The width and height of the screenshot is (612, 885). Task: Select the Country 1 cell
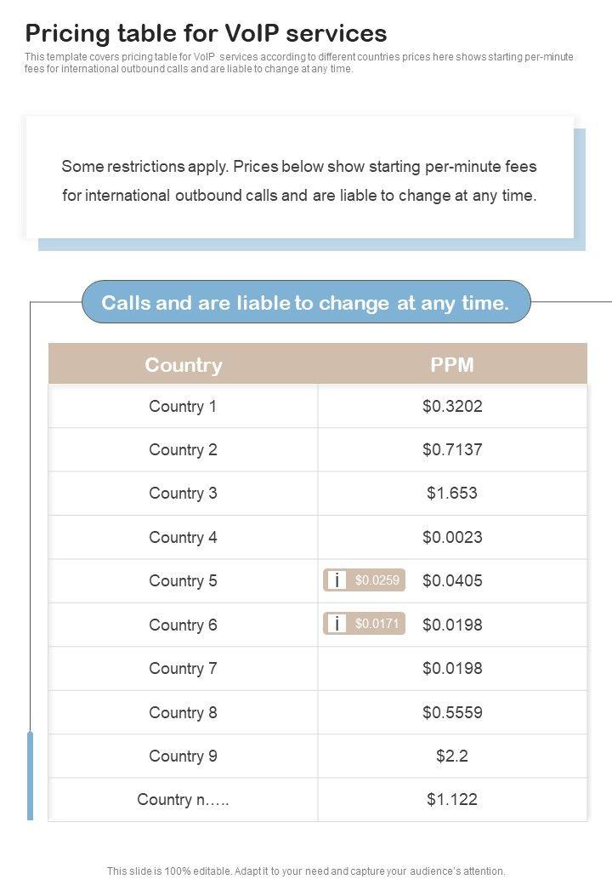point(183,406)
